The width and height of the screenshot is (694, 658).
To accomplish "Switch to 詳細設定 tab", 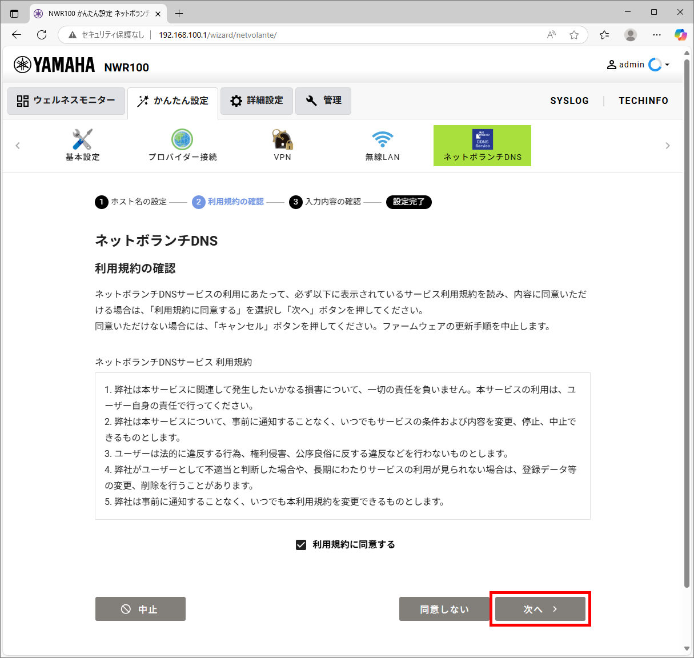I will pyautogui.click(x=256, y=101).
